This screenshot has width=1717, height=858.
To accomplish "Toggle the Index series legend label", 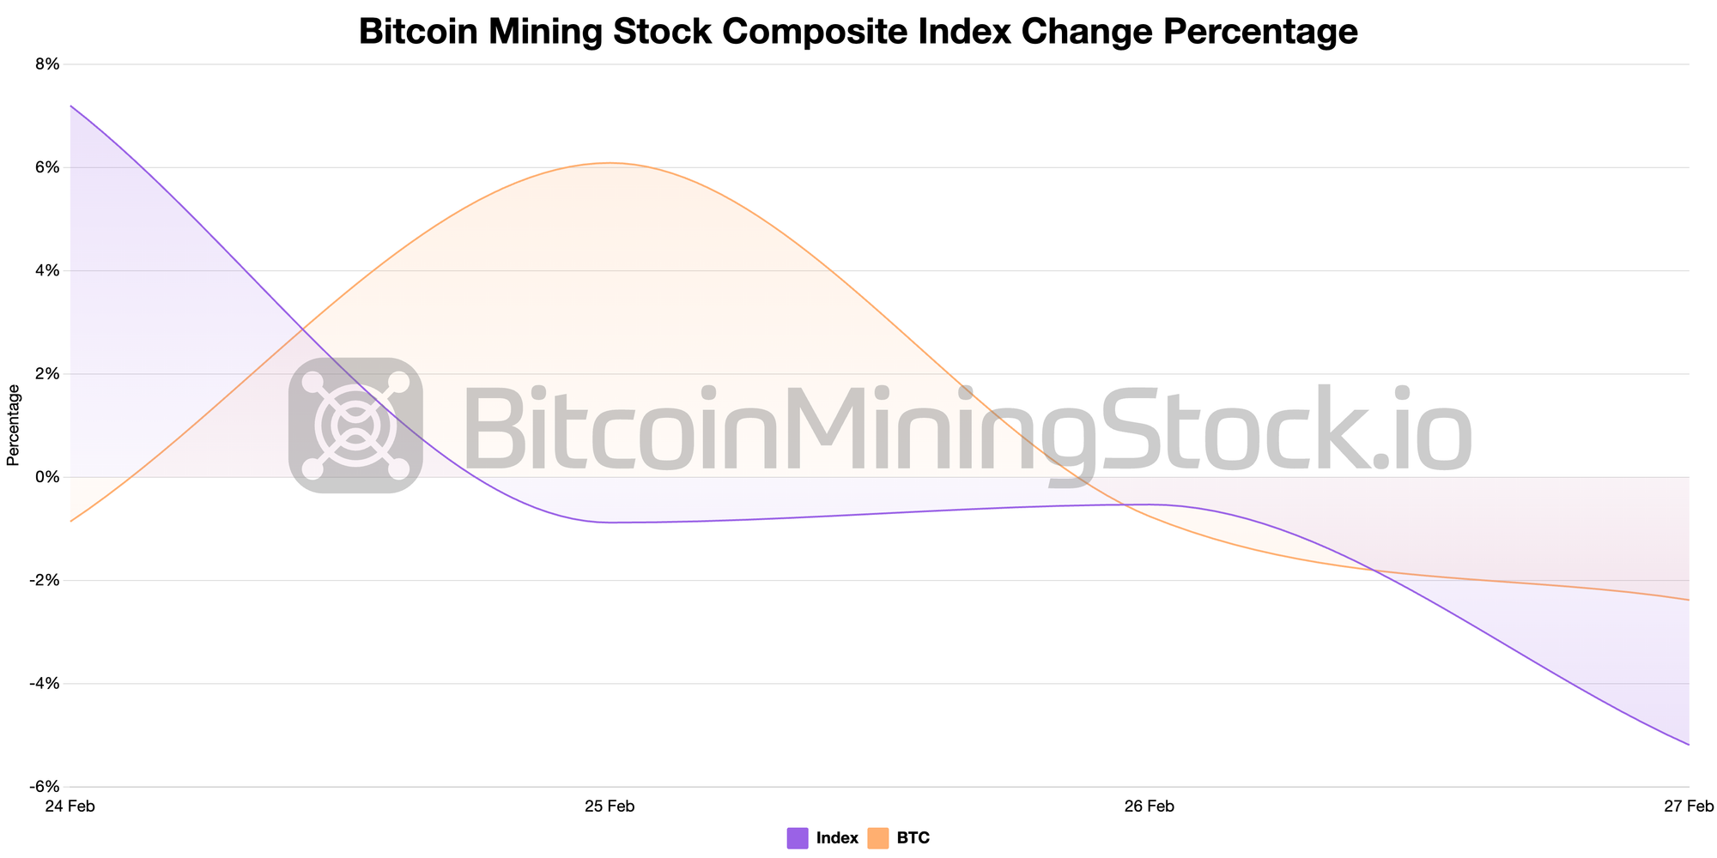I will tap(837, 838).
